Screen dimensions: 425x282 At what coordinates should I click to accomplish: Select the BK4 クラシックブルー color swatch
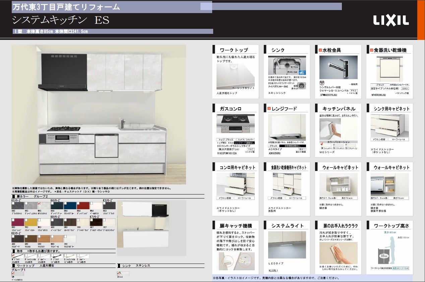[70, 206]
